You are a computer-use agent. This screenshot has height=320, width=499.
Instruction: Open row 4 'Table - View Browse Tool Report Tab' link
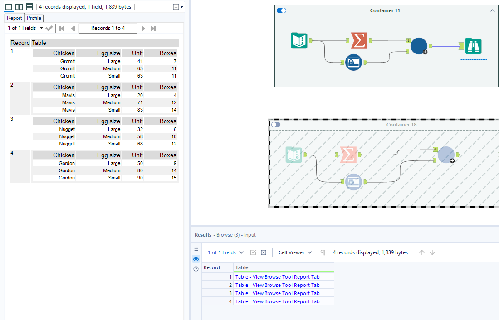point(277,301)
